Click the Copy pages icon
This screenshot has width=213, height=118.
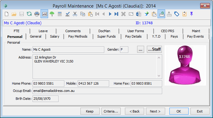click(x=83, y=14)
